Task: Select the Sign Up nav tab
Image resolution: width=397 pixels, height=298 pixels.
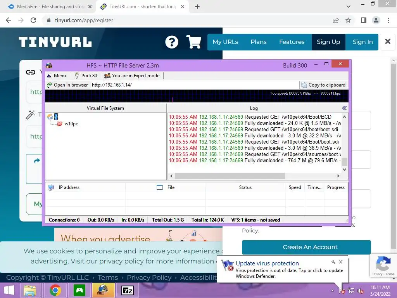Action: pos(328,42)
